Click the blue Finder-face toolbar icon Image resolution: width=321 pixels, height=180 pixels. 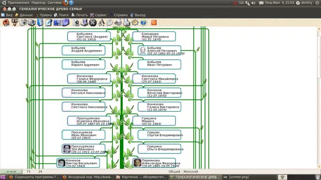coord(57,23)
